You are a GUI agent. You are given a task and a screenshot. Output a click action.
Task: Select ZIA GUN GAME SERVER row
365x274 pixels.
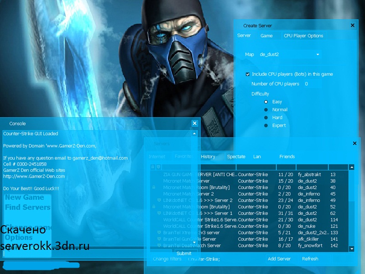[249, 175]
